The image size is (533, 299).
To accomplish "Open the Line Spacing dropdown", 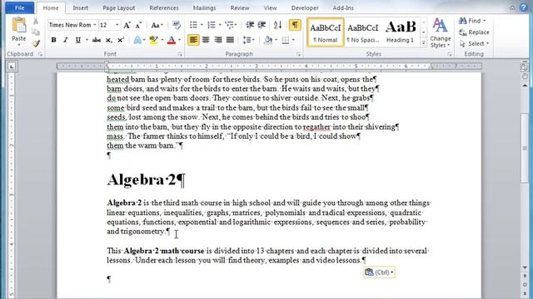I will (248, 40).
